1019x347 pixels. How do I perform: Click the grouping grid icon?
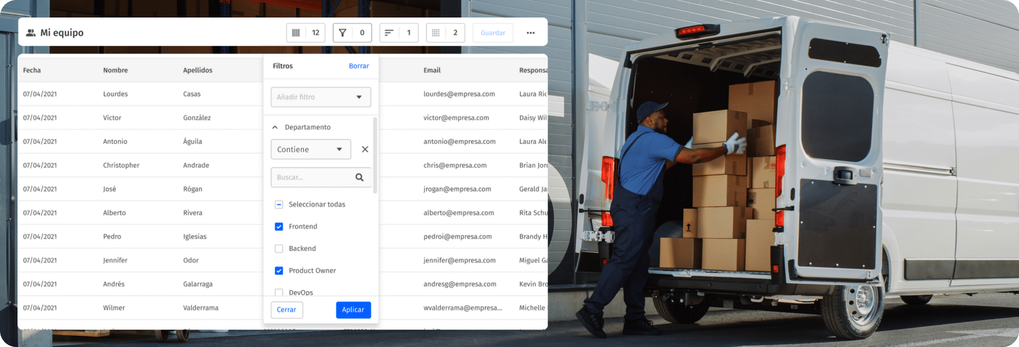[436, 33]
